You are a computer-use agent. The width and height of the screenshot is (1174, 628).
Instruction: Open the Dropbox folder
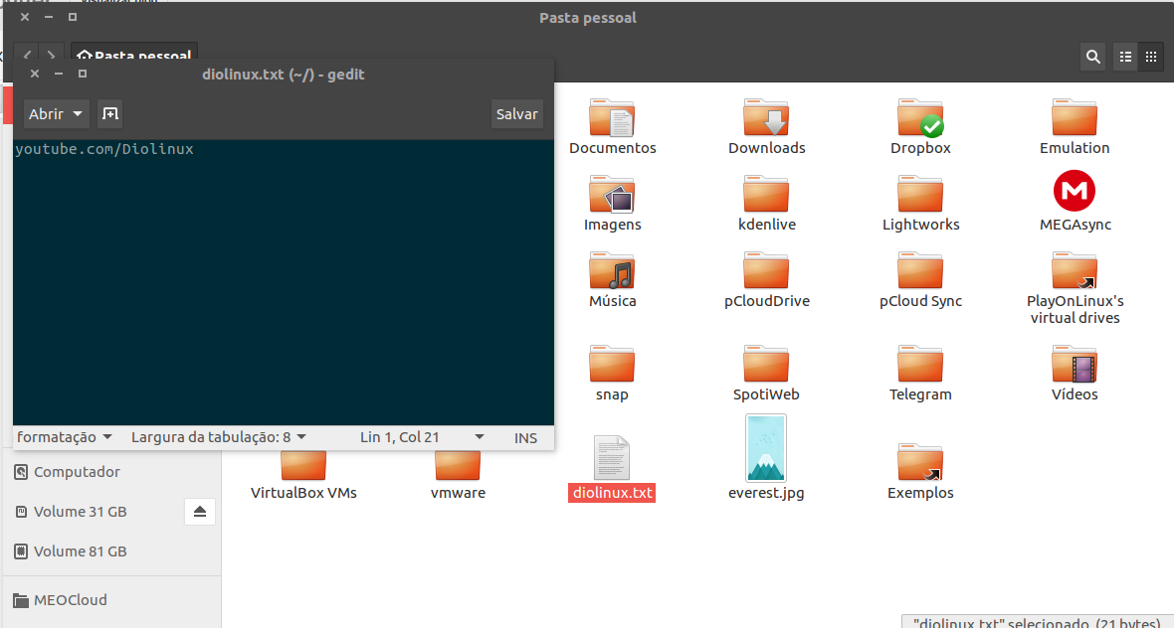tap(920, 119)
